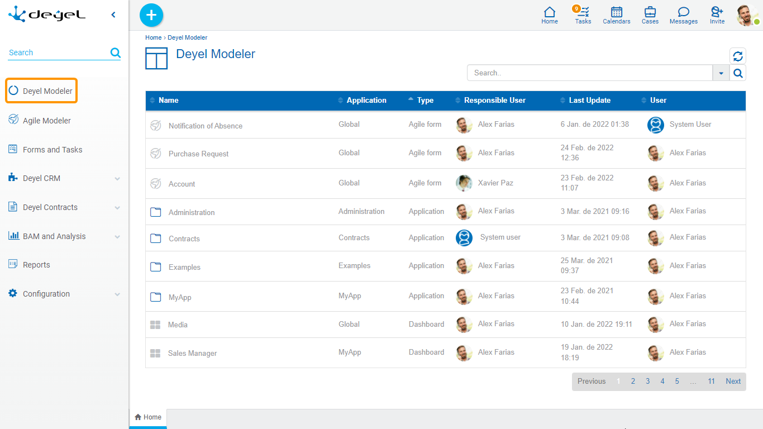Viewport: 763px width, 429px height.
Task: Sort grid by Last Update column
Action: point(589,101)
